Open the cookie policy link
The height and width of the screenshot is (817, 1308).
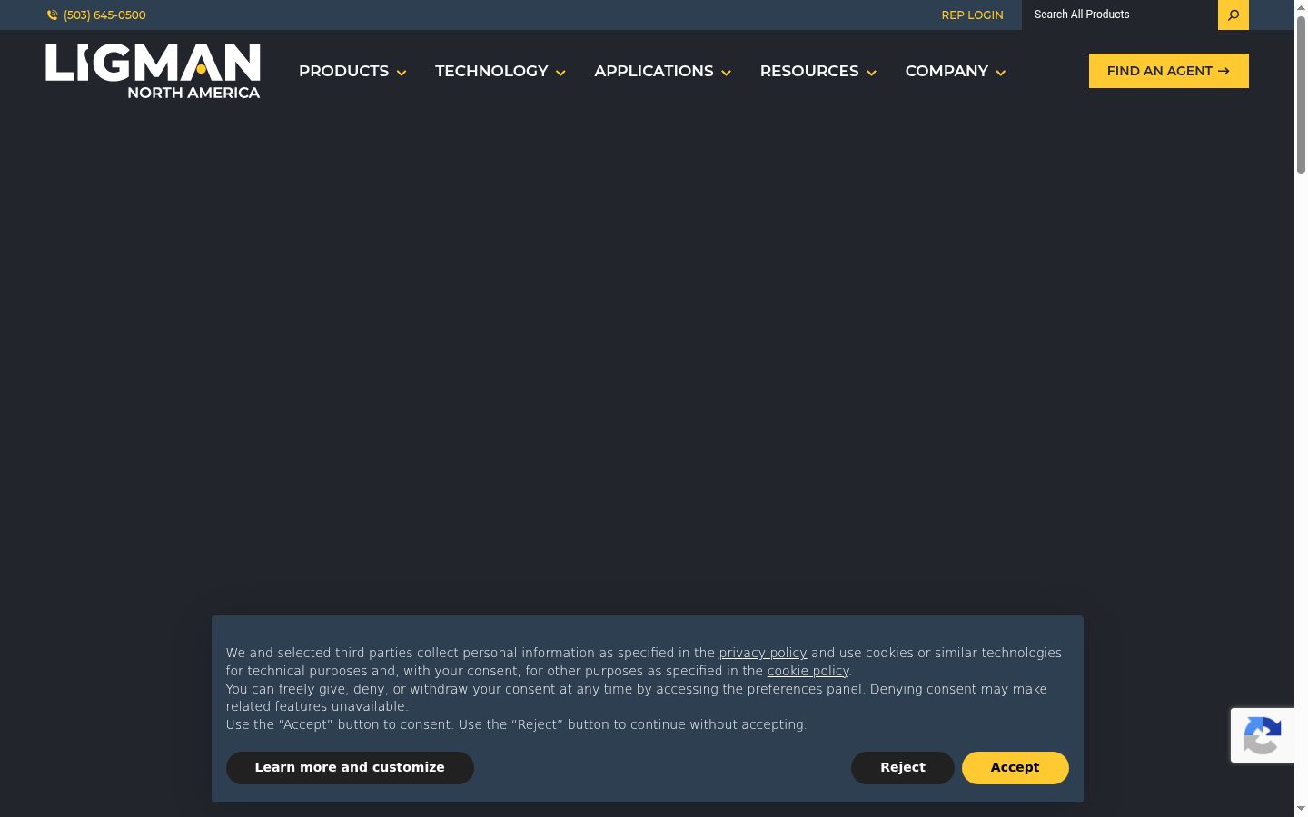(808, 671)
